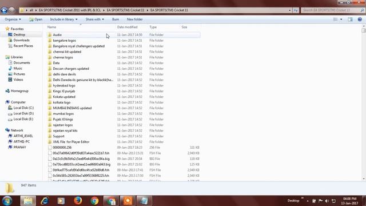Show the preview pane
The image size is (366, 206).
(x=350, y=19)
